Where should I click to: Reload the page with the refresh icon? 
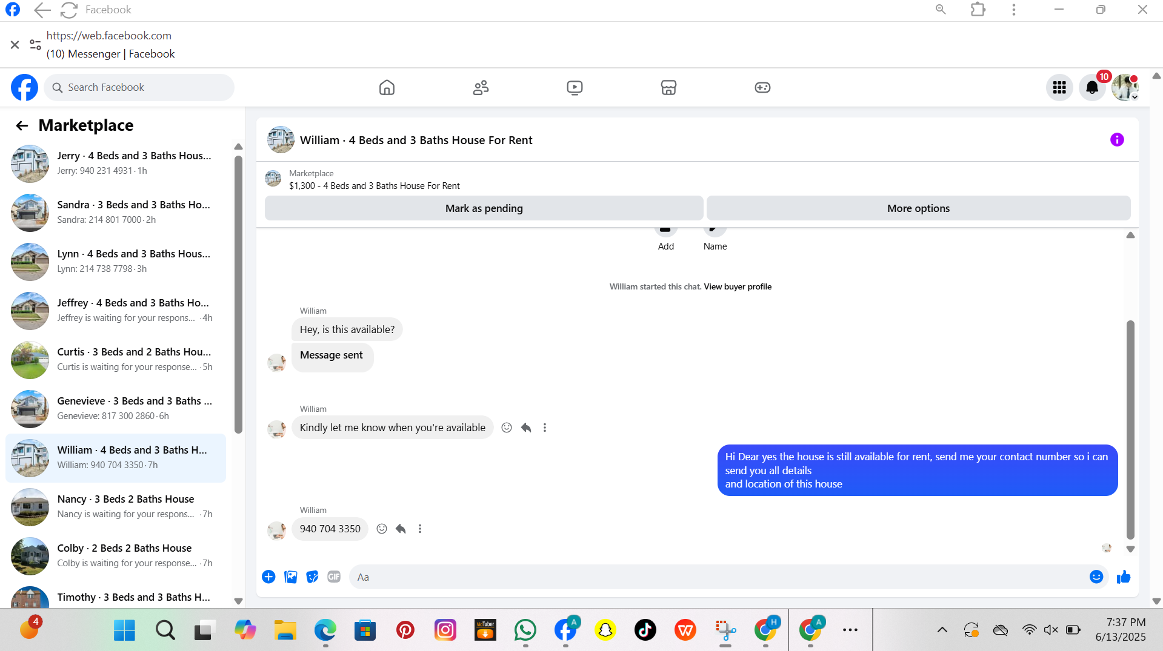pos(69,10)
